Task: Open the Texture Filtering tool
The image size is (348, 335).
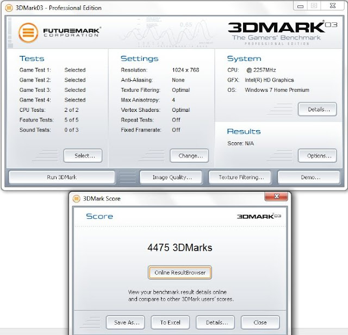Action: click(x=240, y=177)
